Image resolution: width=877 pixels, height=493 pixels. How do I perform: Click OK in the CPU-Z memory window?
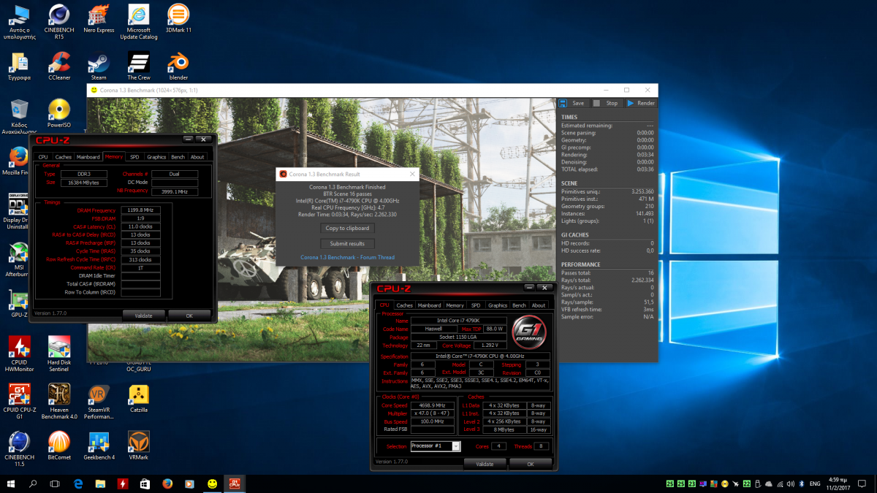[x=189, y=316]
